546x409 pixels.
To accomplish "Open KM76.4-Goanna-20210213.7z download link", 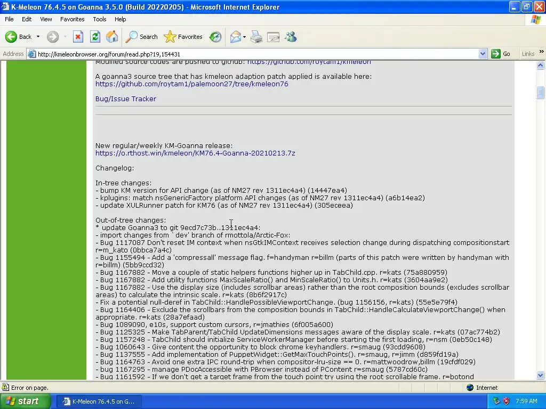I will point(195,153).
